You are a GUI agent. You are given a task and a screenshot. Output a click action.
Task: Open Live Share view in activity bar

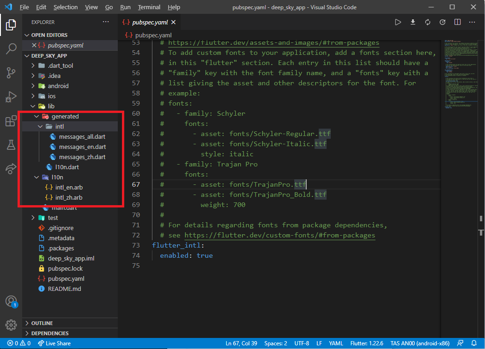pos(11,169)
